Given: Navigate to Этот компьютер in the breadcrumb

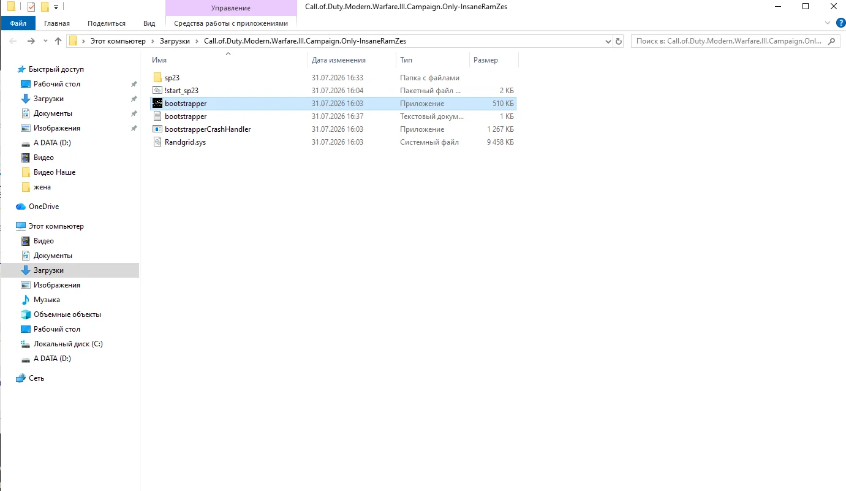Looking at the screenshot, I should pyautogui.click(x=118, y=41).
